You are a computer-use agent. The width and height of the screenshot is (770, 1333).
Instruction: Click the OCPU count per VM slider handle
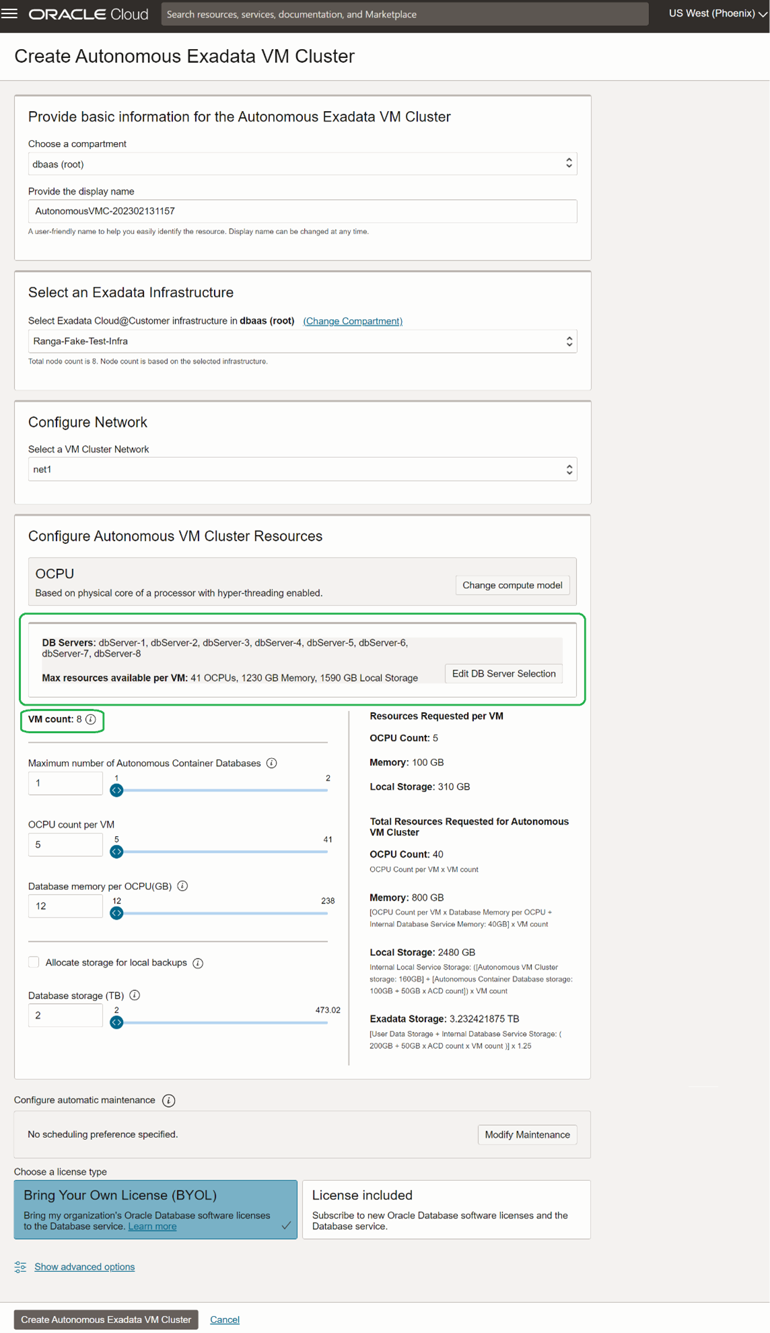[116, 852]
